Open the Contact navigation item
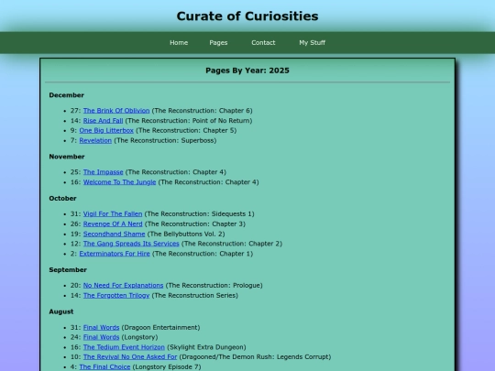 (263, 42)
